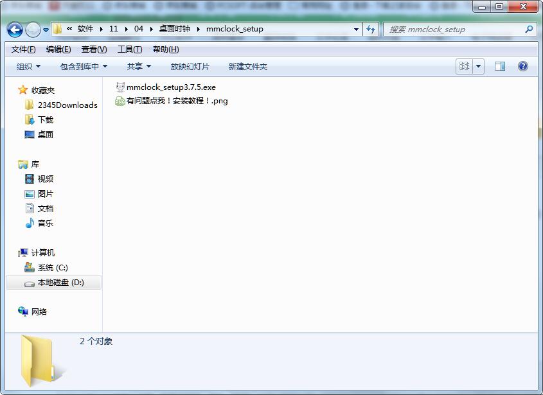543x395 pixels.
Task: Click the folder icon in the address bar
Action: pos(57,29)
